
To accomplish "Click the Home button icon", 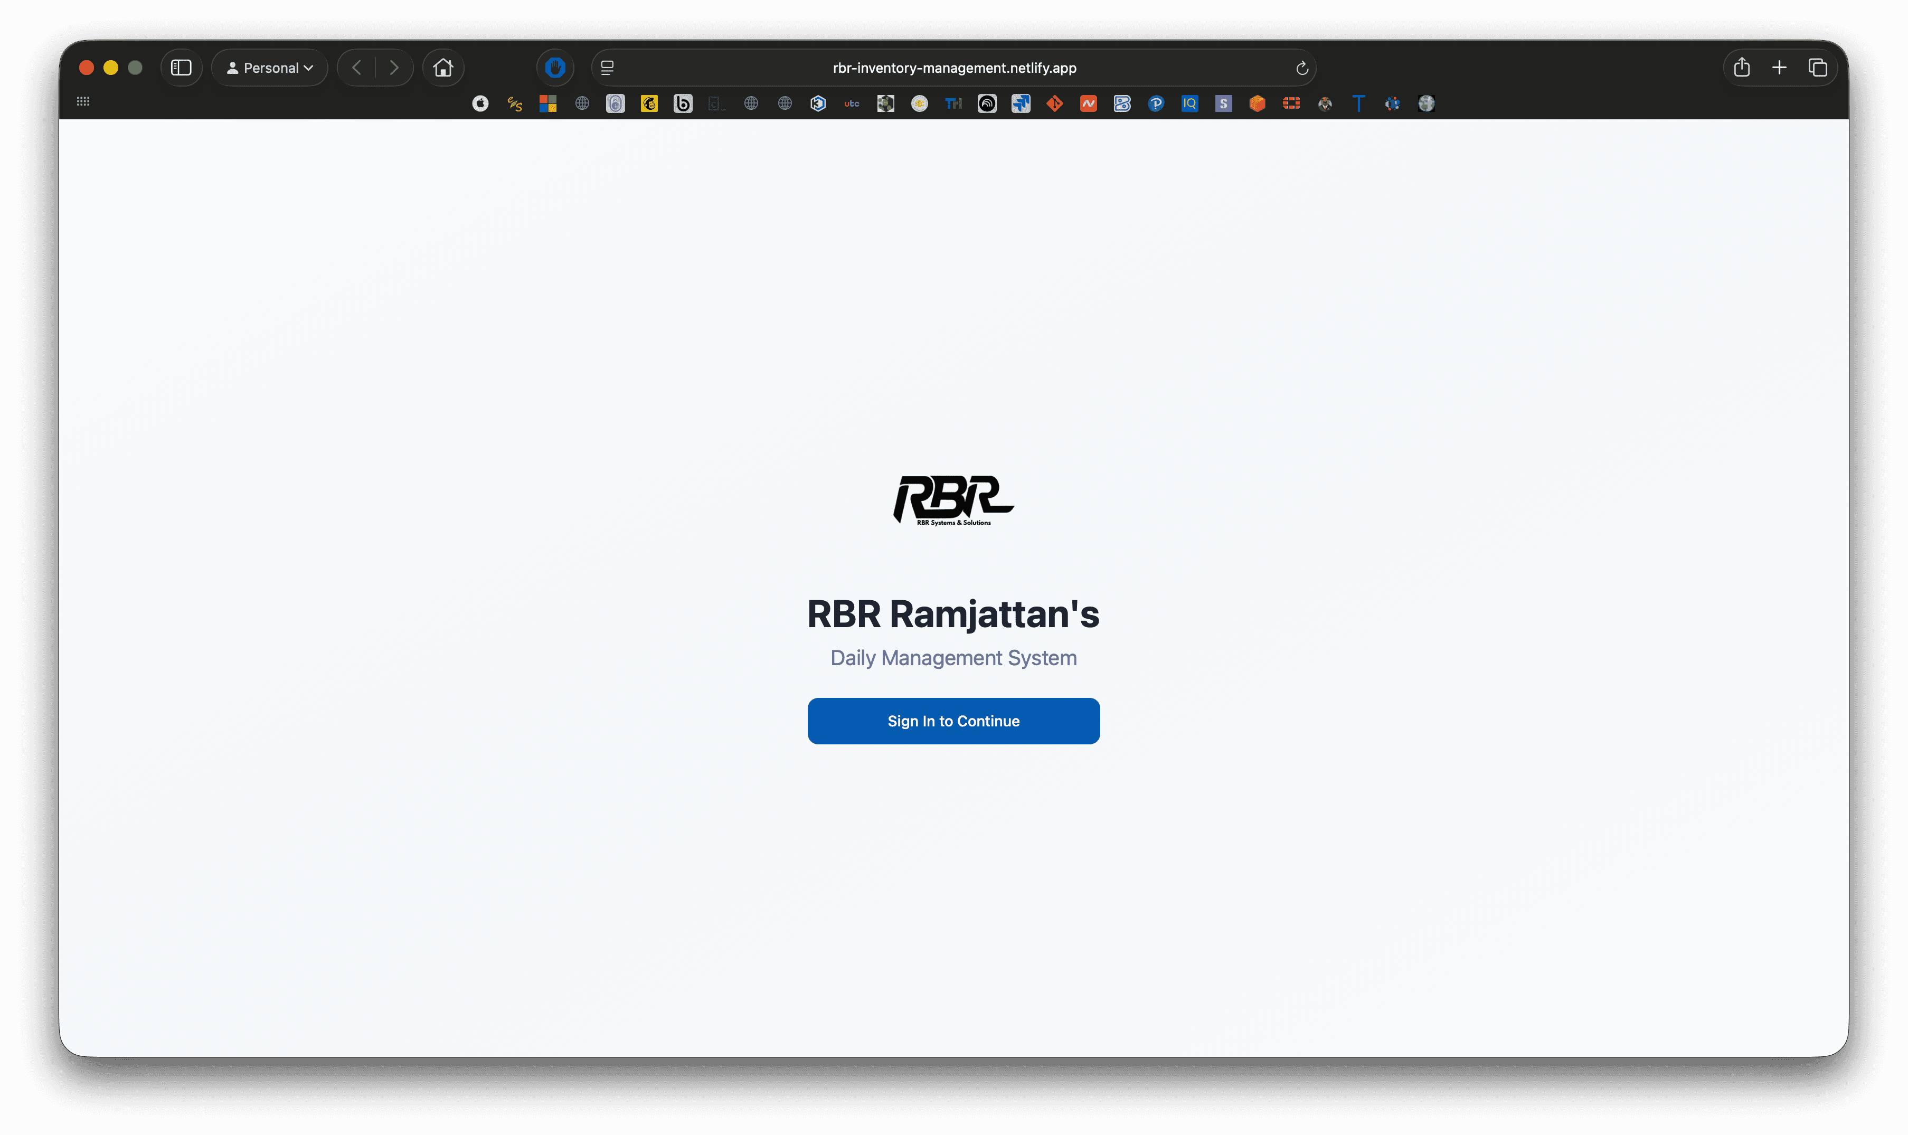I will [443, 68].
